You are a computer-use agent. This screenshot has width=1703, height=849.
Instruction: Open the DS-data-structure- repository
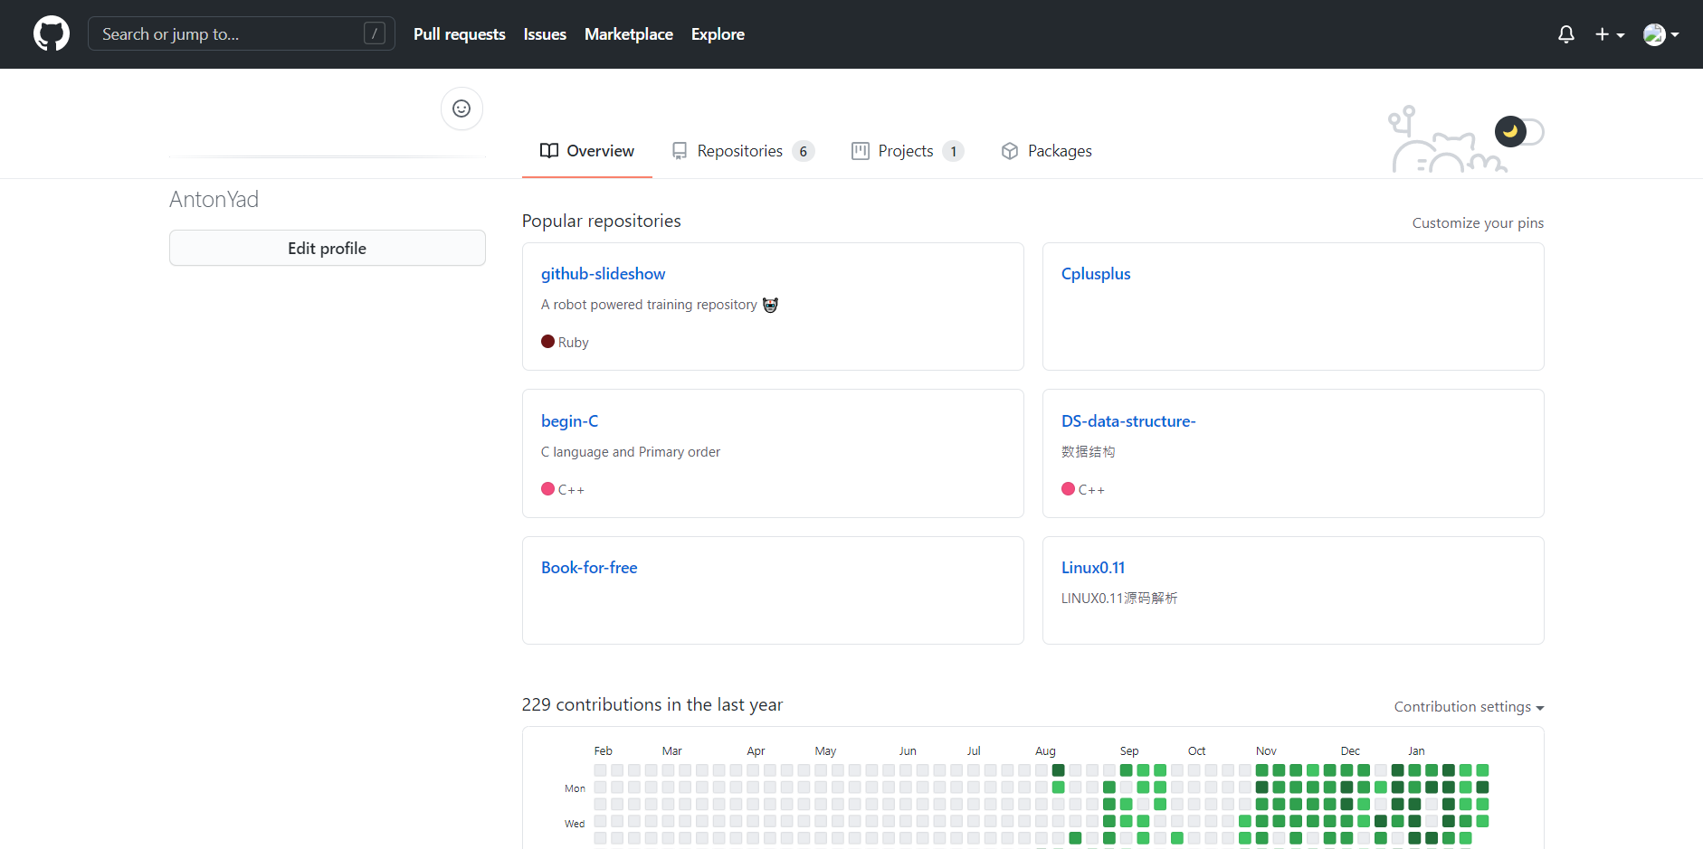(1128, 421)
